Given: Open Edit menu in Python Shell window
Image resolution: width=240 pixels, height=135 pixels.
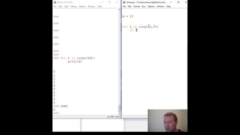Looking at the screenshot, I should (60, 6).
